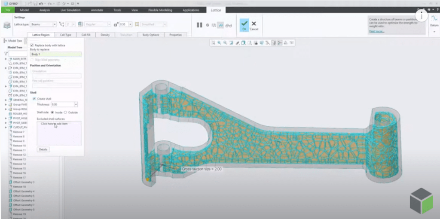
Task: Click the glasses preview icon
Action: (x=229, y=25)
